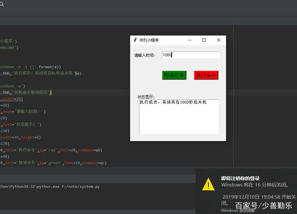Click the yellow warning icon in the notification
Viewport: 297px width, 214px height.
pos(208,184)
